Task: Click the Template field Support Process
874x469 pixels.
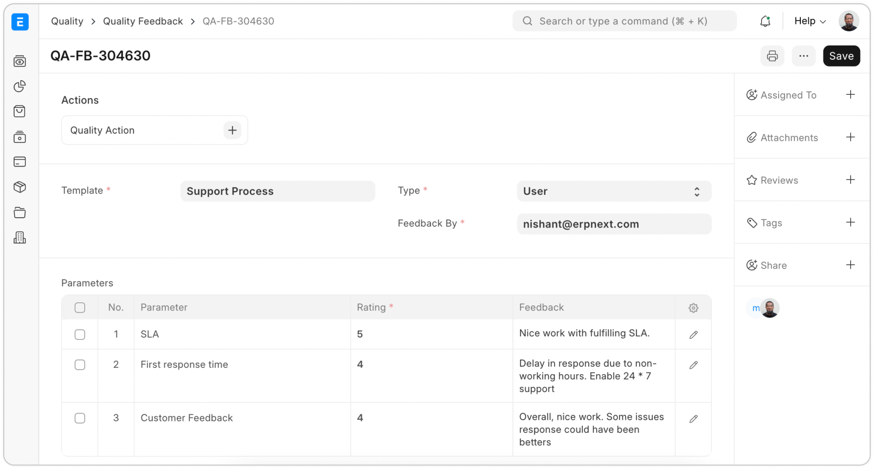Action: point(278,191)
